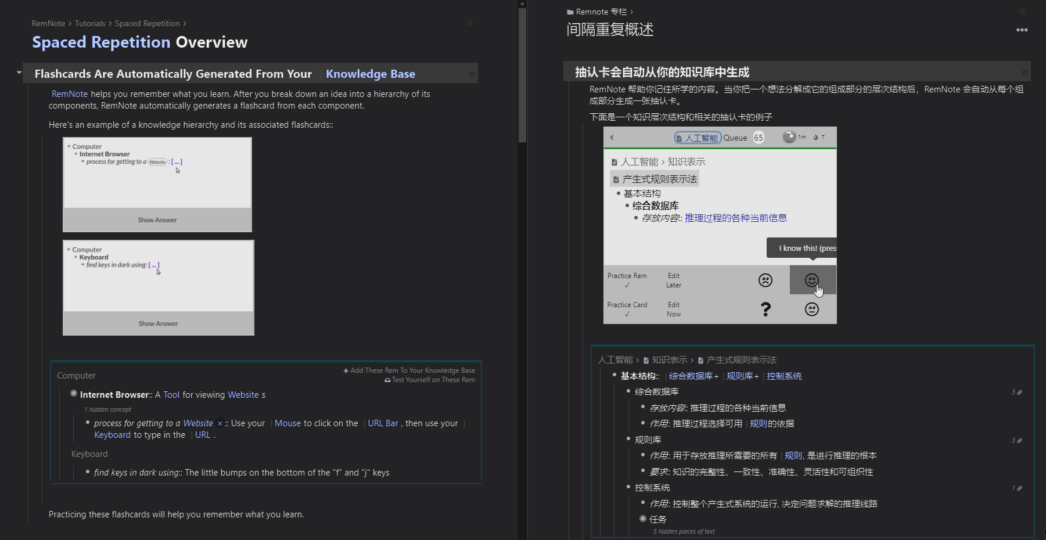
Task: Open the Keyboard flashcard image
Action: click(159, 288)
